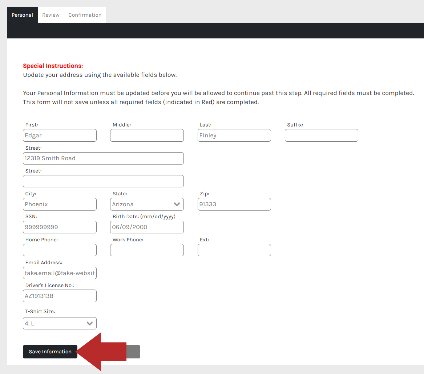The image size is (424, 374).
Task: Click the City field containing Phoenix
Action: (60, 204)
